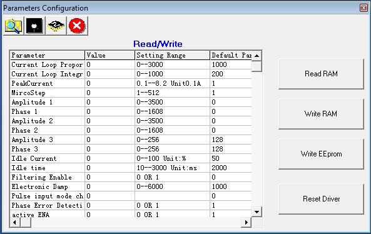Select the PeakCurrent parameter row
371x234 pixels.
click(x=131, y=83)
